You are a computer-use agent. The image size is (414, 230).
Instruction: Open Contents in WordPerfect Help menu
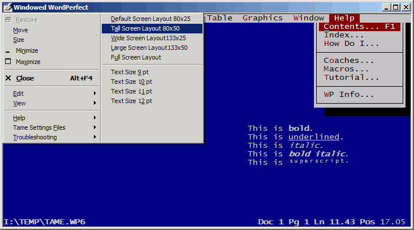click(x=359, y=27)
